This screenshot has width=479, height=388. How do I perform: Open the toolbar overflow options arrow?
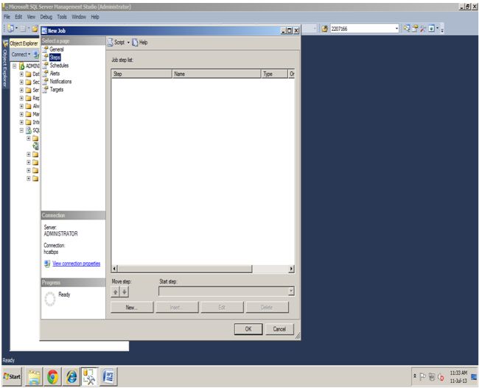click(x=442, y=29)
